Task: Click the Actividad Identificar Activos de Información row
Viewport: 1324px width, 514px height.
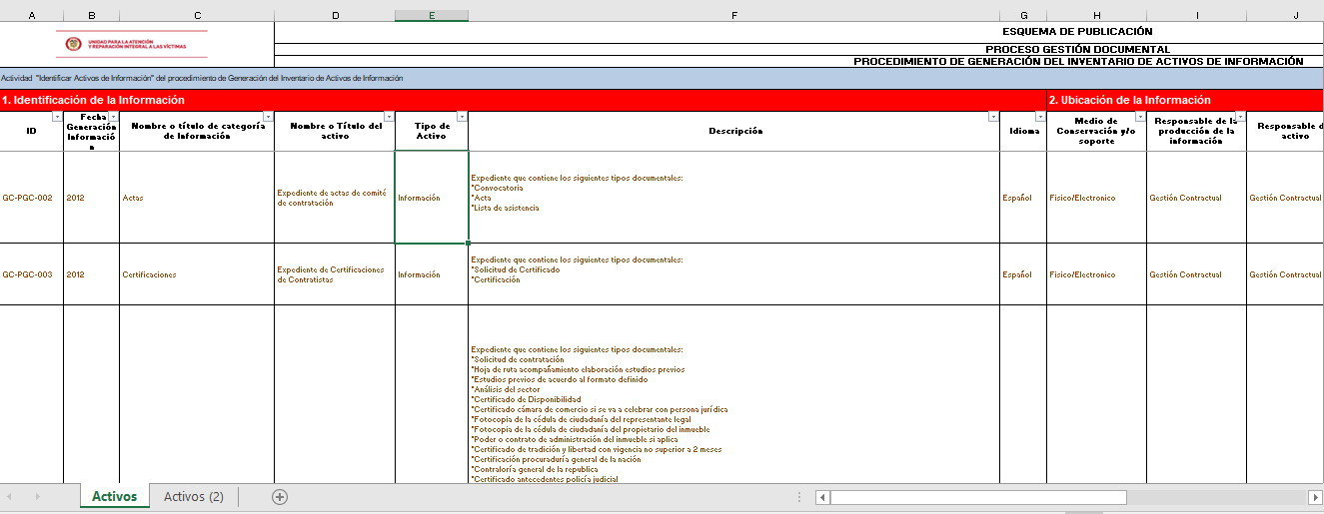Action: (662, 78)
